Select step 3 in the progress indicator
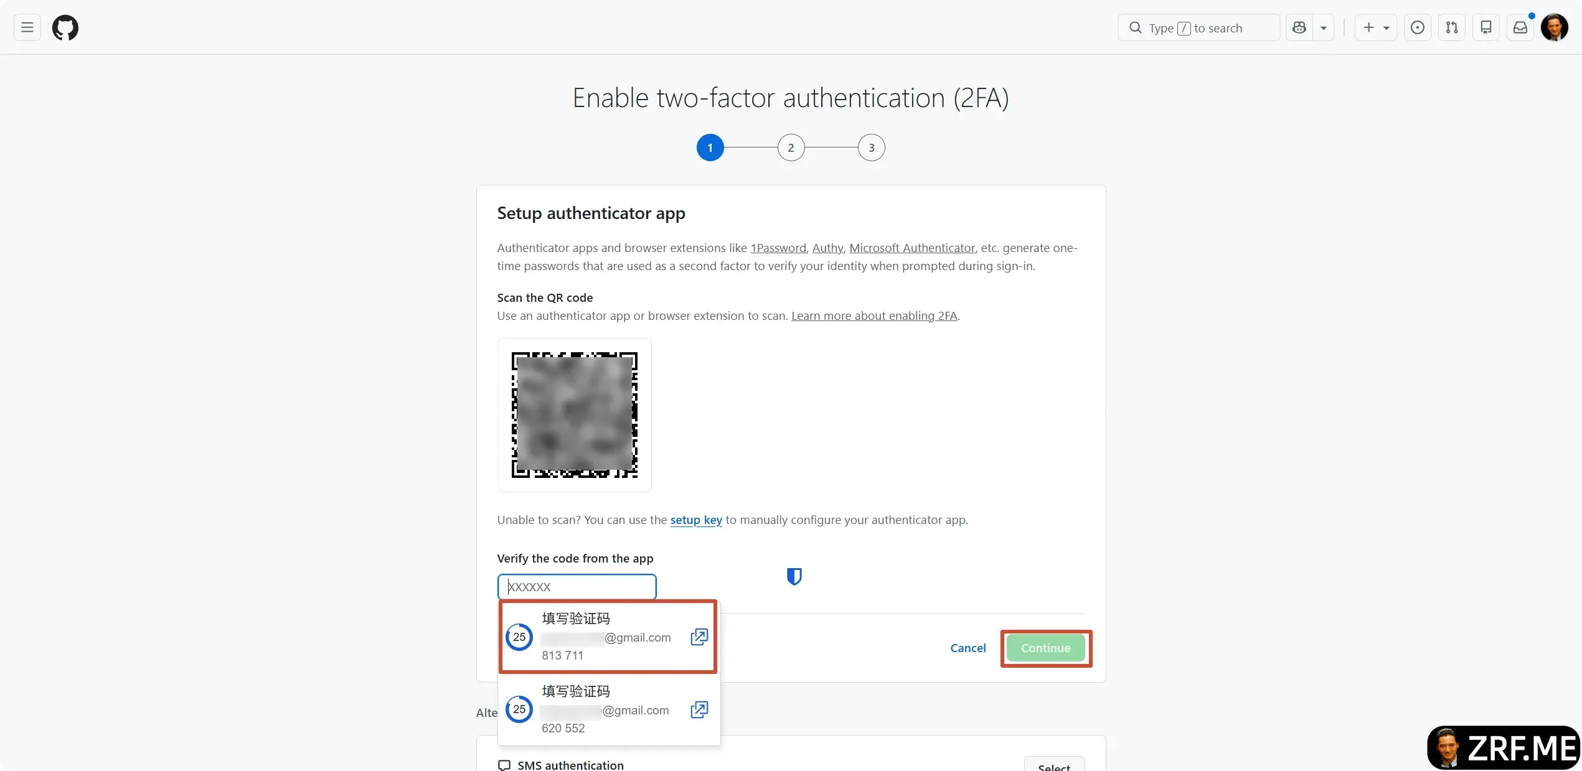 (x=872, y=147)
